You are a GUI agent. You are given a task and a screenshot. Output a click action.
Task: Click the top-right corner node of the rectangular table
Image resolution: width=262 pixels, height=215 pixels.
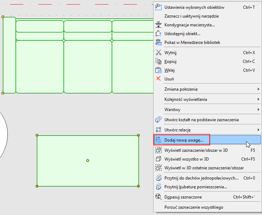(138, 135)
